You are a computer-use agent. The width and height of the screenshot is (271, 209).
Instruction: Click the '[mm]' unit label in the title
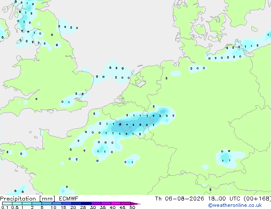pos(47,199)
